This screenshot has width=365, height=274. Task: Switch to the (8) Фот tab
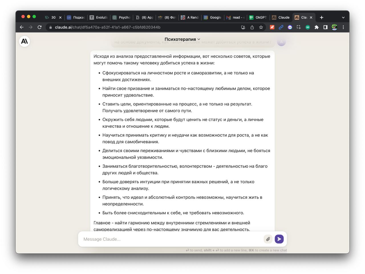[167, 17]
